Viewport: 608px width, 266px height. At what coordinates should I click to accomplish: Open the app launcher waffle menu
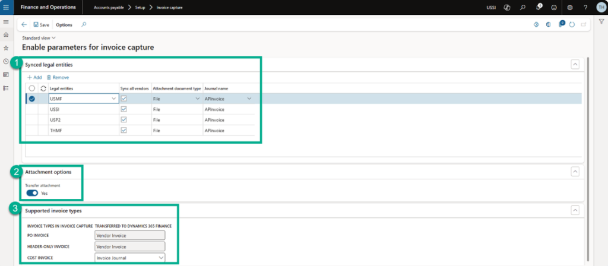[6, 7]
